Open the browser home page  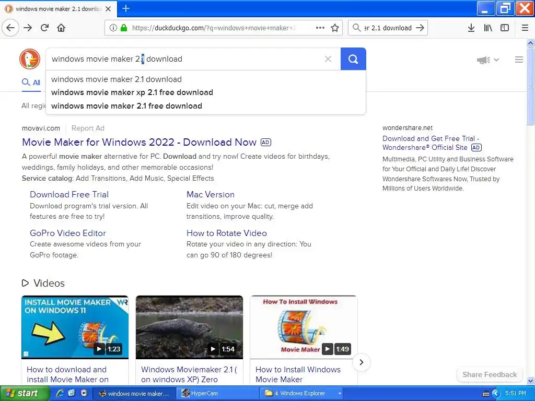pos(61,28)
